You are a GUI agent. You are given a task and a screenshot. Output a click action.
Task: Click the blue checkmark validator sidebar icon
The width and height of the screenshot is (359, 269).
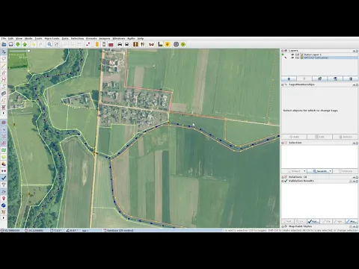tap(4, 178)
